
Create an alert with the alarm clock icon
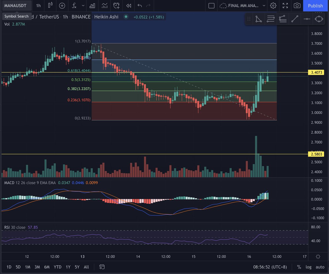coord(117,5)
